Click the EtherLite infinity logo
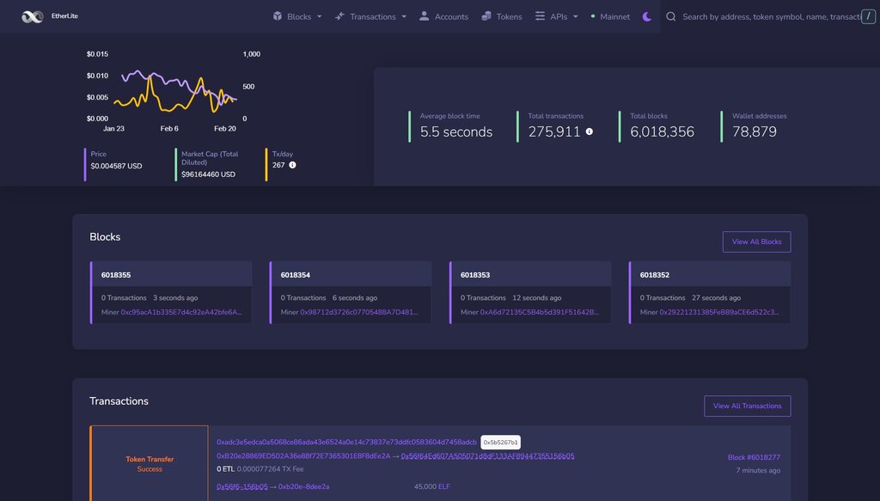Screen dimensions: 880x501 point(32,17)
